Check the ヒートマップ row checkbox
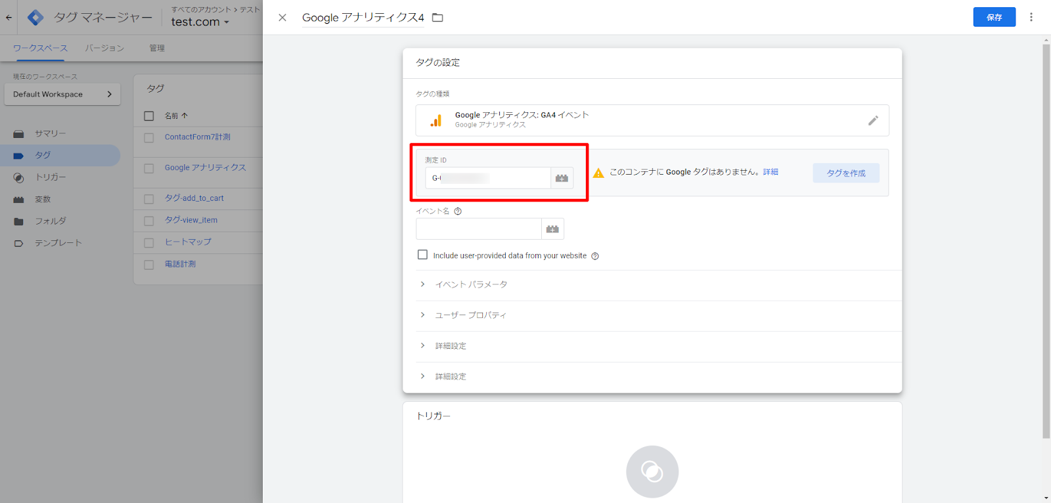1051x503 pixels. click(x=149, y=242)
